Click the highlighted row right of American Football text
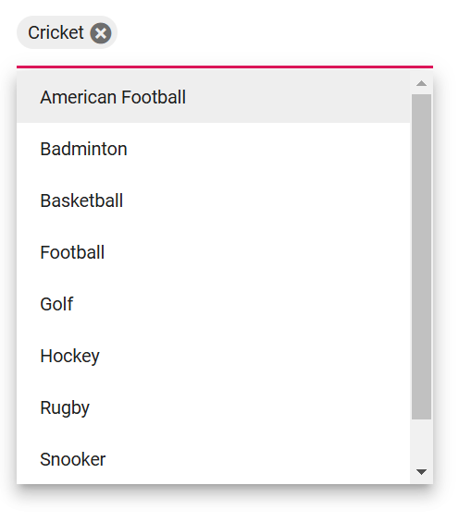Image resolution: width=459 pixels, height=522 pixels. (298, 97)
